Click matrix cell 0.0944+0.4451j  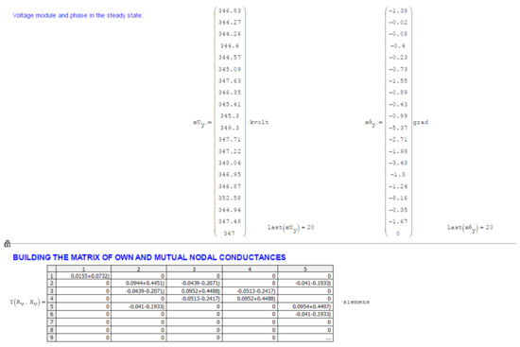[139, 284]
